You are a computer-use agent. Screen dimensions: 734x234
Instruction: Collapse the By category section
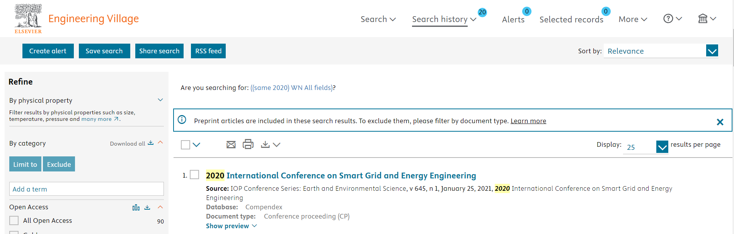pos(160,142)
